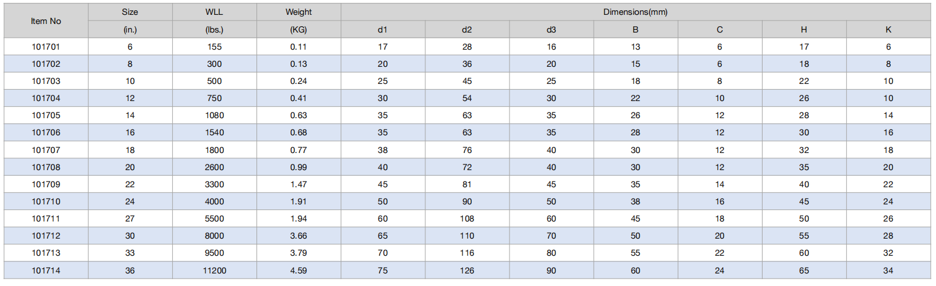The width and height of the screenshot is (936, 286).
Task: Click d2 value 126
Action: click(467, 271)
